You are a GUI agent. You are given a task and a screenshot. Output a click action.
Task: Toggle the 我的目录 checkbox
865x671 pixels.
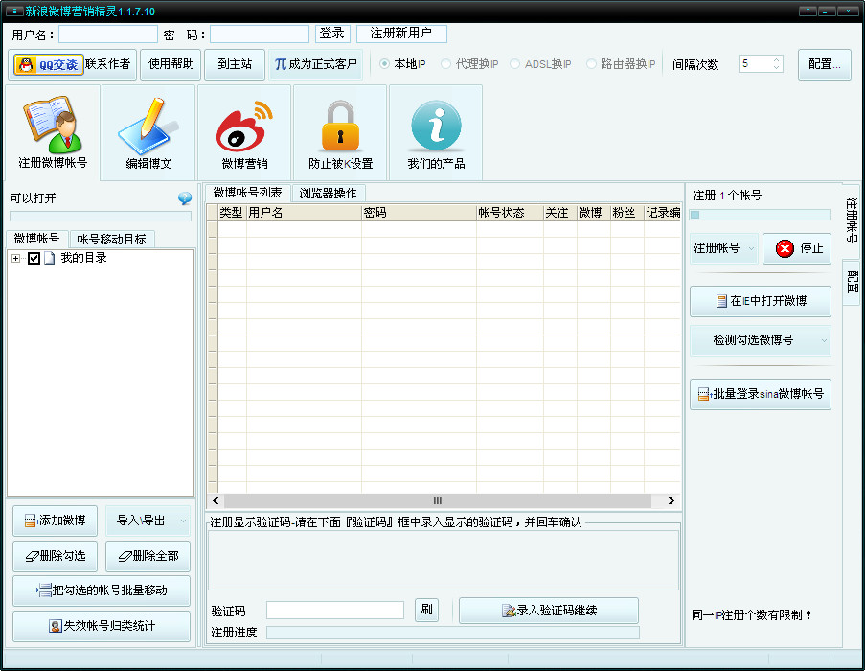(x=34, y=258)
